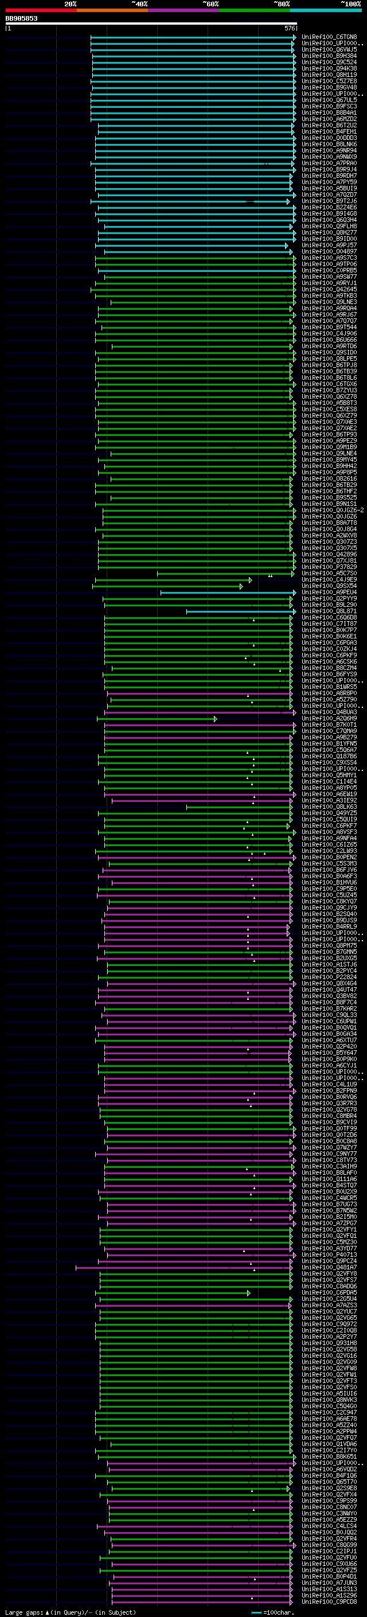Image resolution: width=367 pixels, height=1617 pixels.
Task: Click label UniRef100_B7K0T1
Action: [329, 724]
